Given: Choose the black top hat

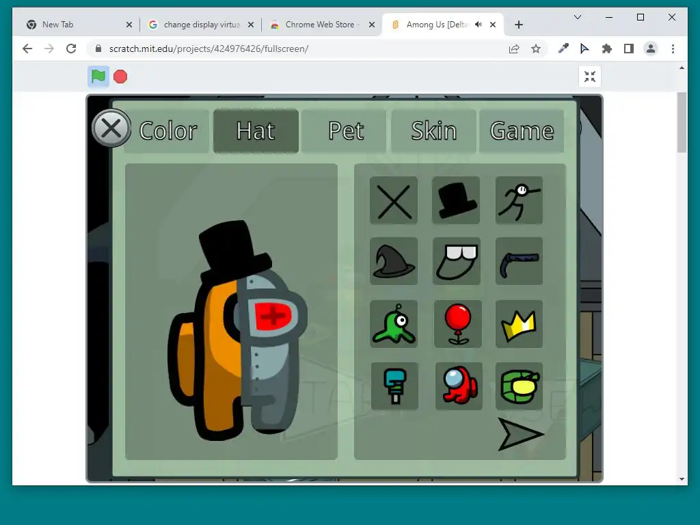Looking at the screenshot, I should (456, 200).
